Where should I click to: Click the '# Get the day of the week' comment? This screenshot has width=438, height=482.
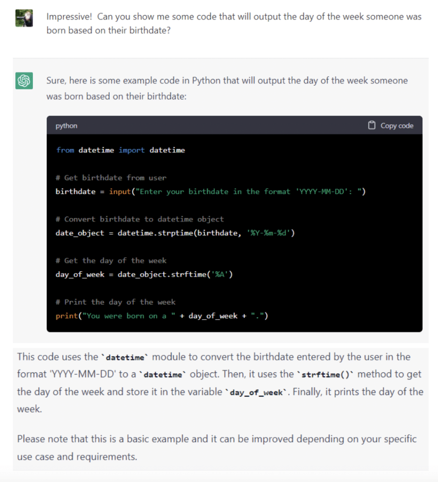(x=111, y=261)
